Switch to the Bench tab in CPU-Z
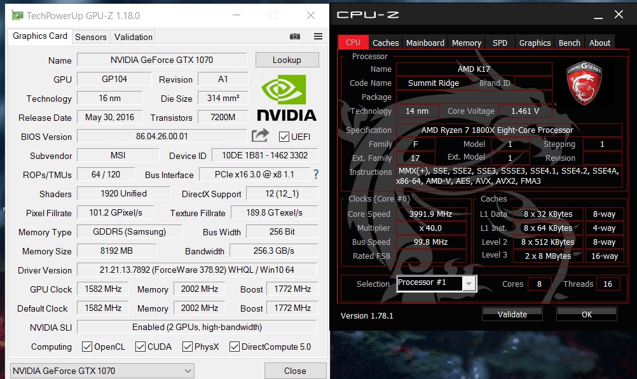 click(569, 43)
